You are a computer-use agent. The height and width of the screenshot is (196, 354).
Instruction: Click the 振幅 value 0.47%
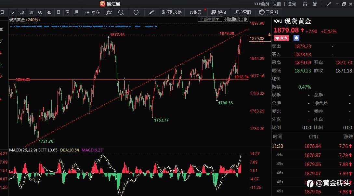click(x=305, y=87)
